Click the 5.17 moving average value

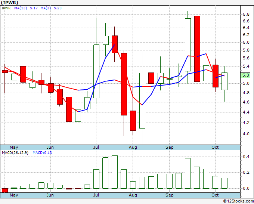34,8
